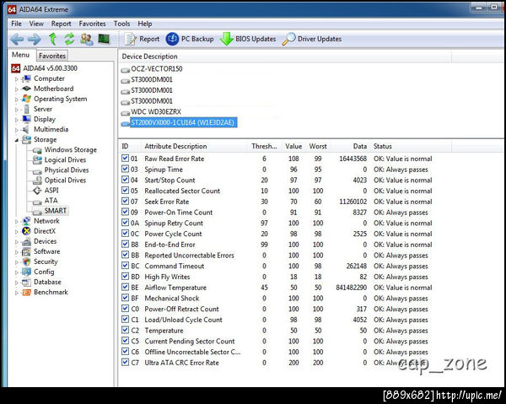This screenshot has height=404, width=506.
Task: Toggle Airflow Temperature checkbox
Action: (125, 287)
